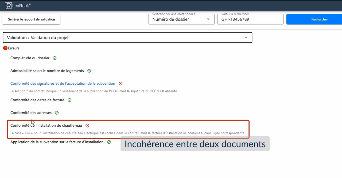Select Conformité des dates de facture row
Image resolution: width=342 pixels, height=178 pixels.
pyautogui.click(x=37, y=100)
